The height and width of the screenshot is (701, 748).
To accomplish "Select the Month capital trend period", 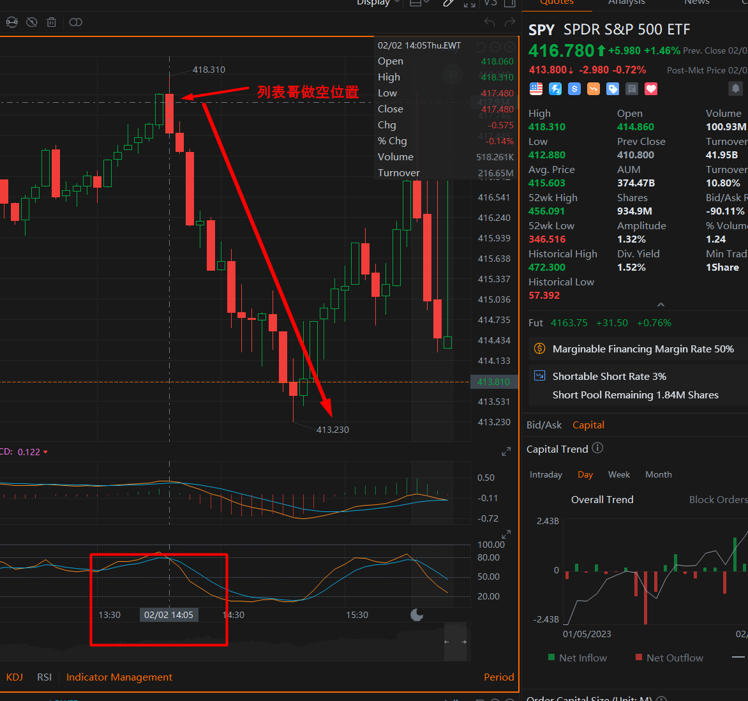I will click(x=658, y=474).
